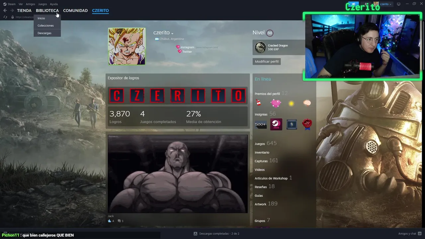Click the Modificar perfil button

(x=267, y=61)
